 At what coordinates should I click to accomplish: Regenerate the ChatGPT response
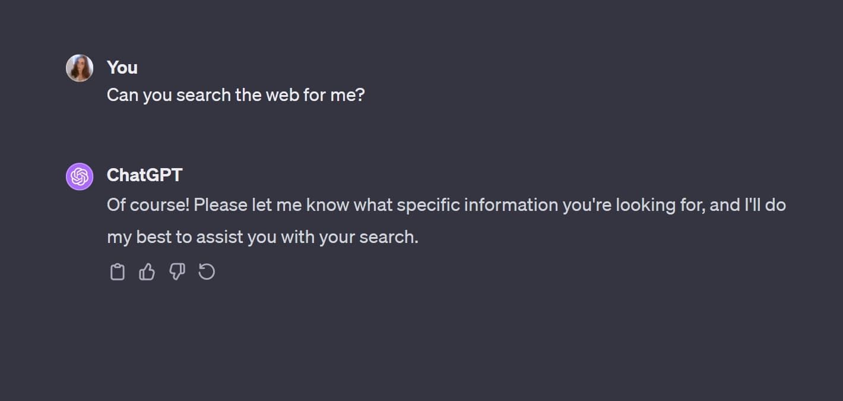[x=207, y=272]
